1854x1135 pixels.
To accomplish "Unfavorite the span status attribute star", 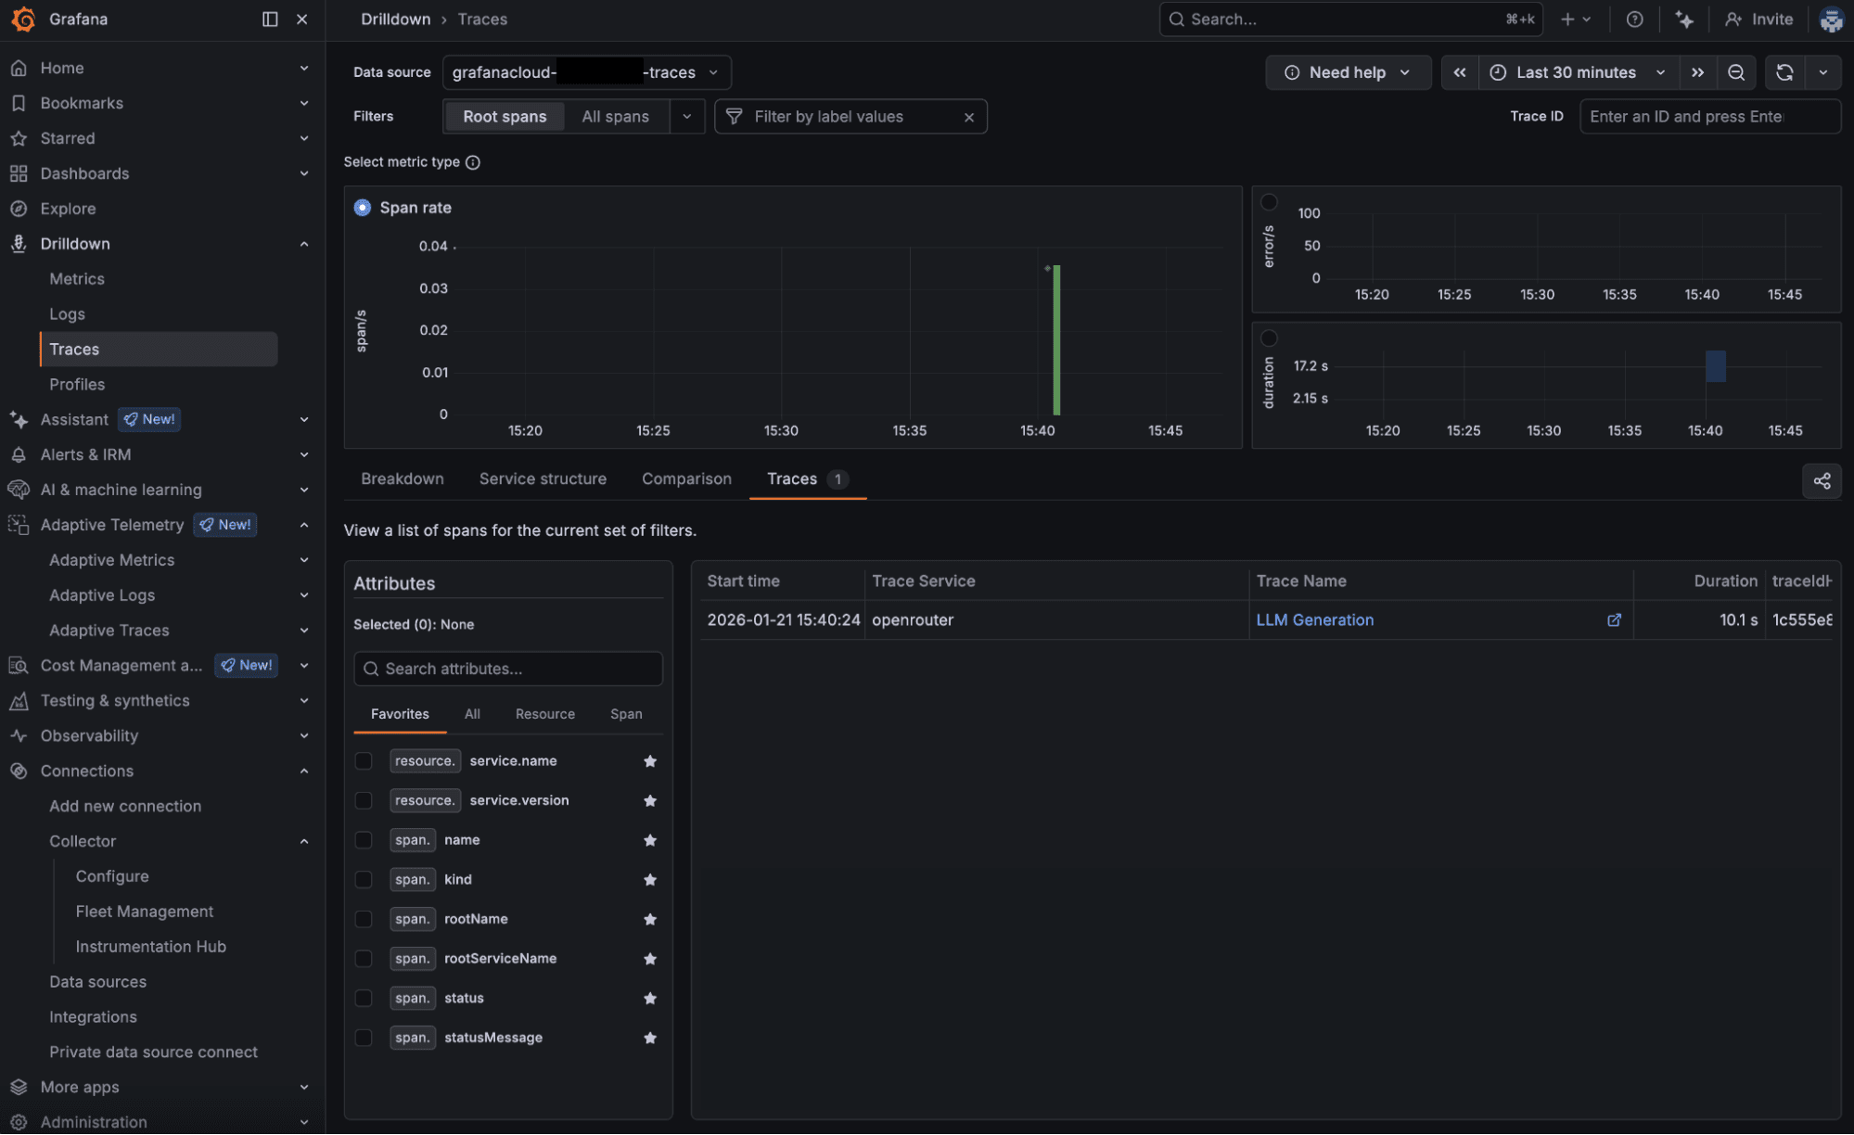I will [x=649, y=999].
